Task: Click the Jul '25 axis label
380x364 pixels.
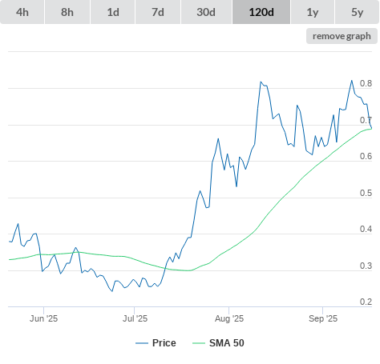Action: [135, 318]
